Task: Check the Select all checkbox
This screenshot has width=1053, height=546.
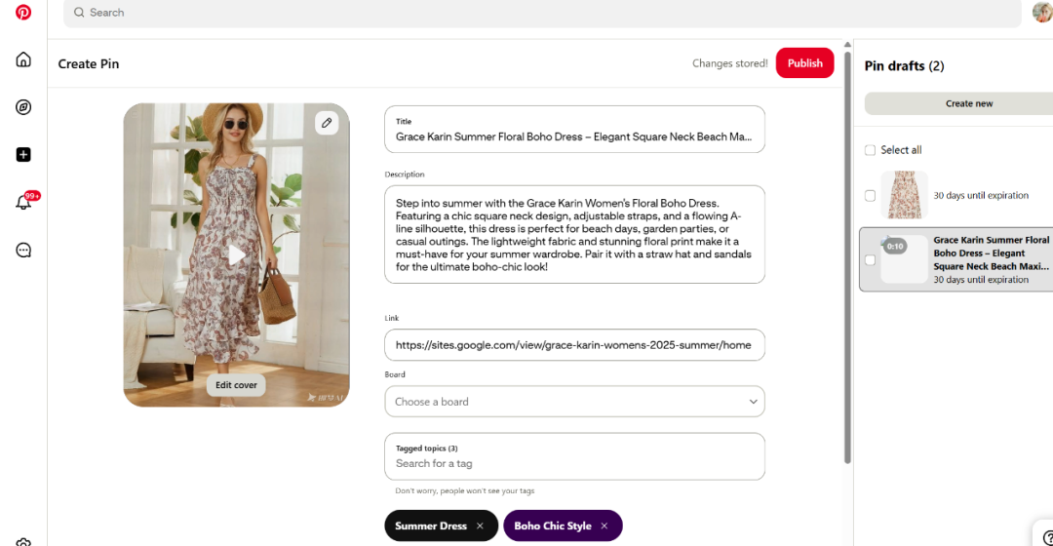Action: 870,150
